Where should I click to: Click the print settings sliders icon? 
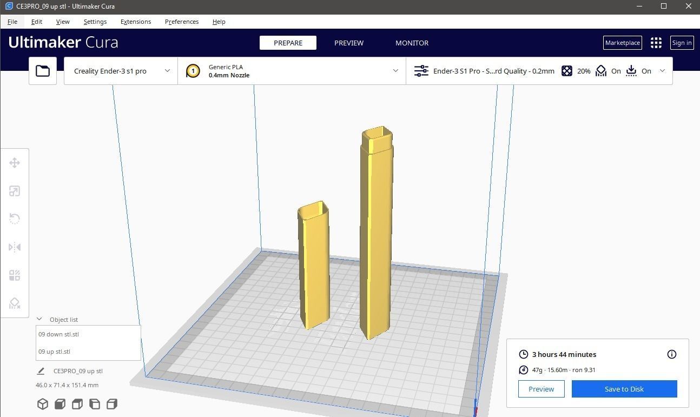(421, 71)
